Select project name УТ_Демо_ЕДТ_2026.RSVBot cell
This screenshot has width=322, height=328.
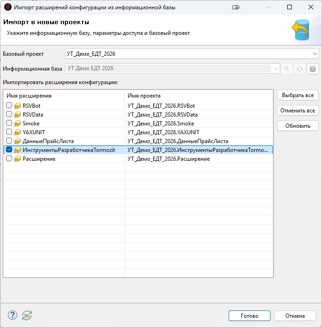click(199, 106)
